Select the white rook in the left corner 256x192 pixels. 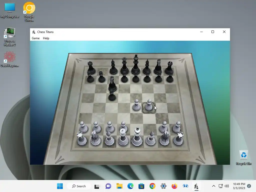pos(81,139)
